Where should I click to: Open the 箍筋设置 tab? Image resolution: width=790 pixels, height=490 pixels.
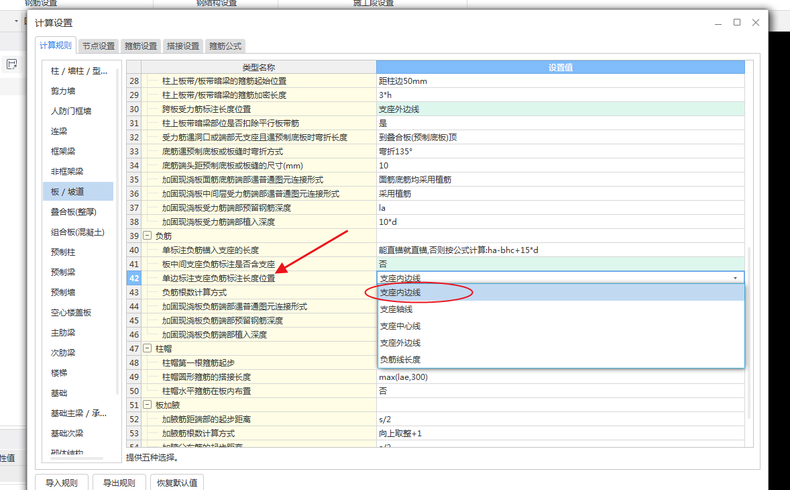click(x=141, y=46)
